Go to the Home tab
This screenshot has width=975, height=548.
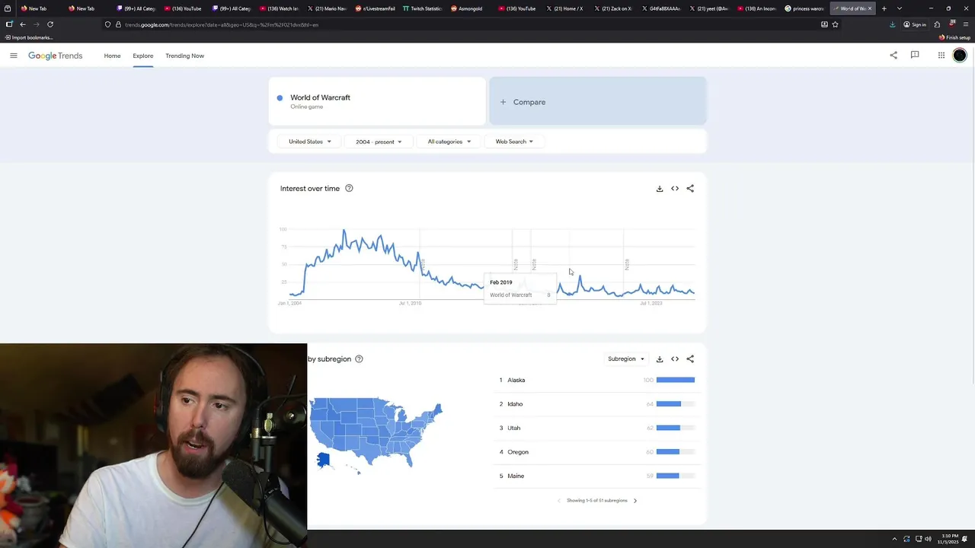tap(112, 56)
